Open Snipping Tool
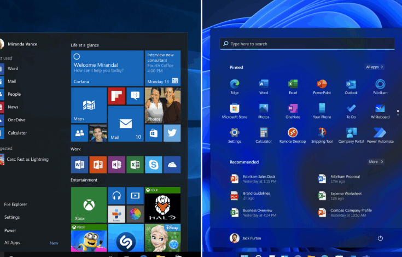 tap(322, 136)
